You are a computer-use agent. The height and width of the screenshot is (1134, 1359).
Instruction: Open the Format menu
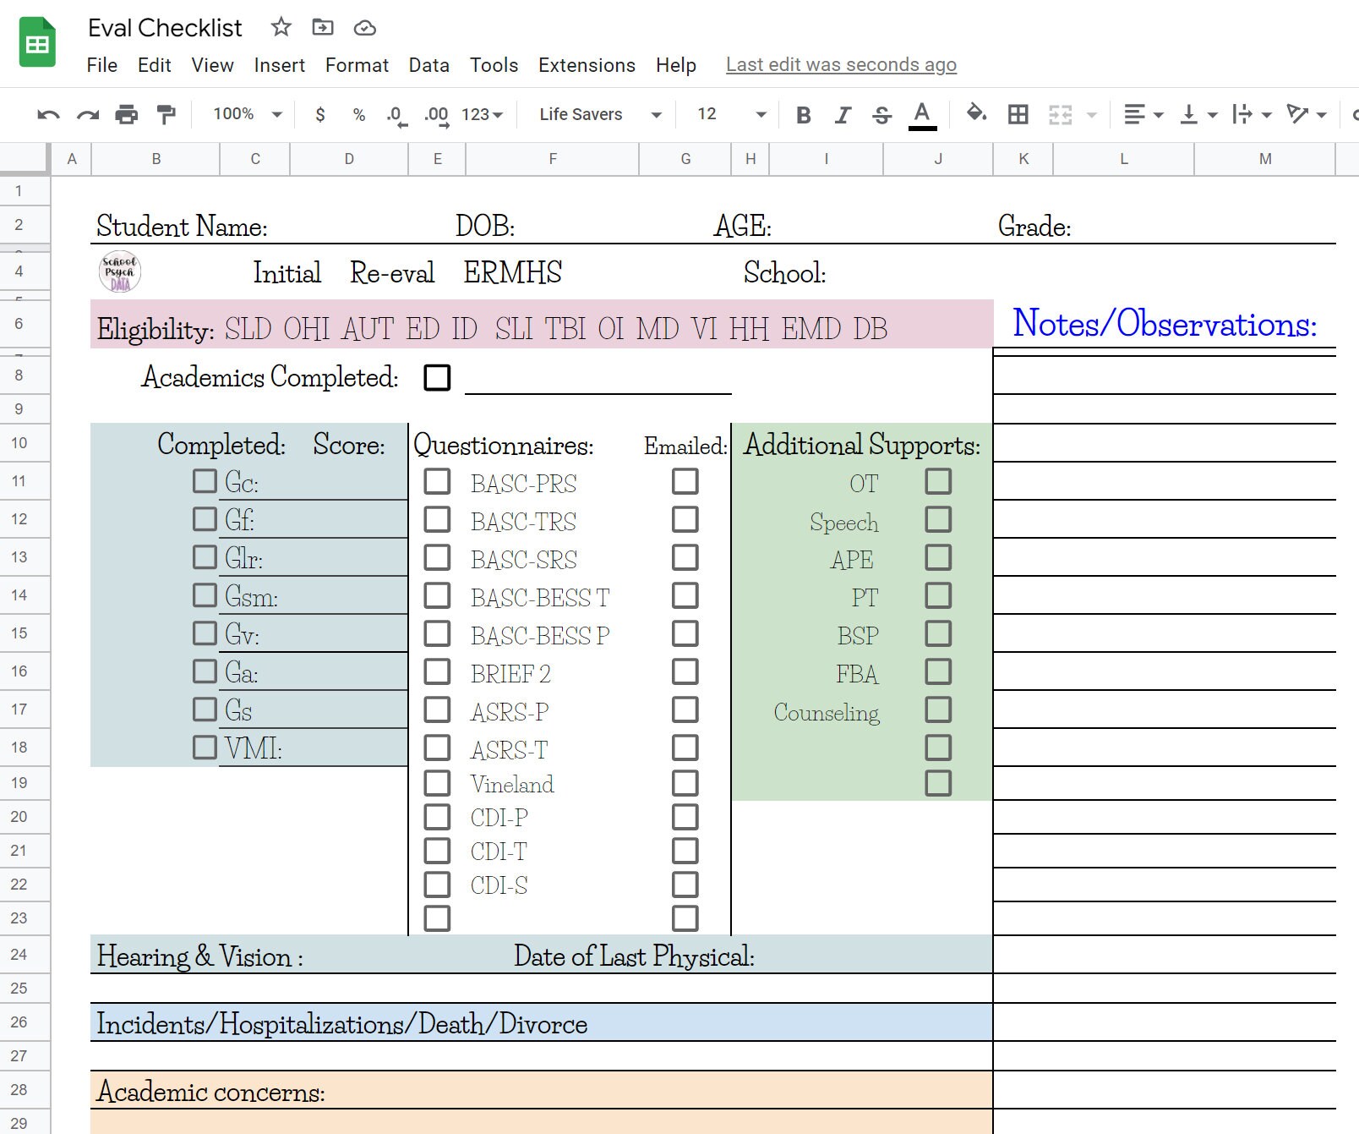point(357,65)
